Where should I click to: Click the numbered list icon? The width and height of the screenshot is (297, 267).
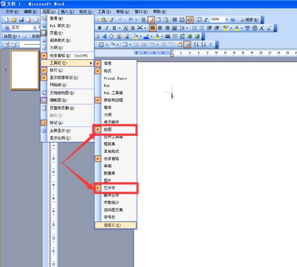point(194,28)
